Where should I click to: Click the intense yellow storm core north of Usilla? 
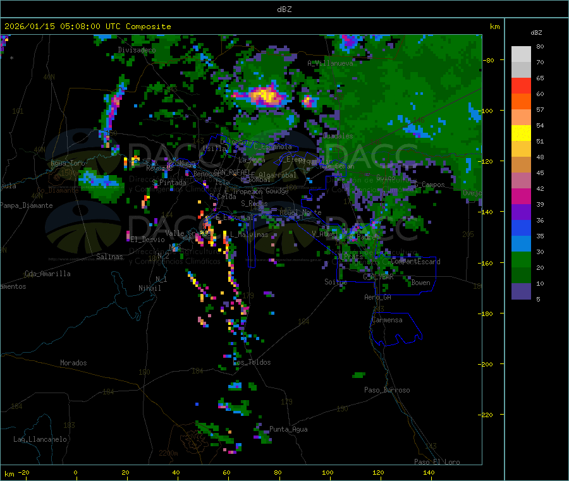point(267,96)
